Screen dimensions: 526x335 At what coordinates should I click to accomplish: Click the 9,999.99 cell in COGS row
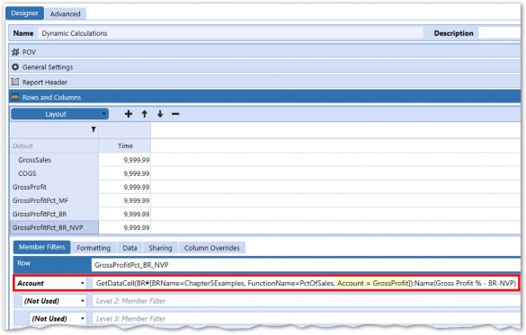(x=125, y=173)
